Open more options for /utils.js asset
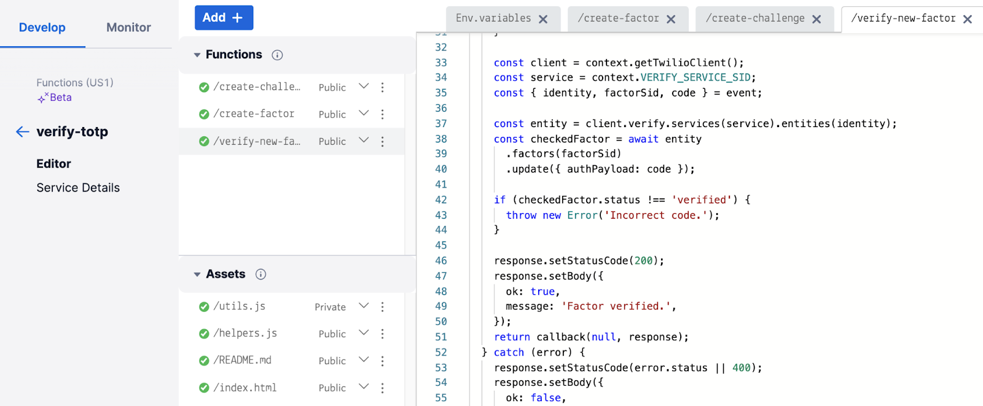Screen dimensions: 983x406 pyautogui.click(x=382, y=306)
